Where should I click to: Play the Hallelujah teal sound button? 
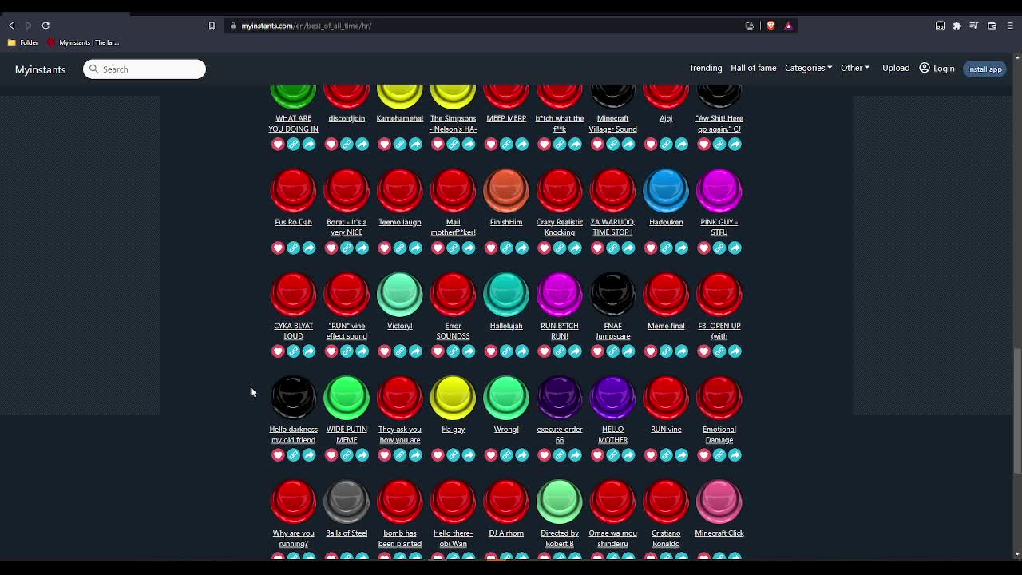point(506,295)
